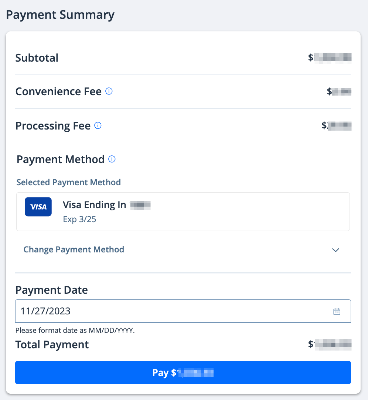The image size is (368, 400).
Task: Open the calendar picker icon
Action: 337,311
